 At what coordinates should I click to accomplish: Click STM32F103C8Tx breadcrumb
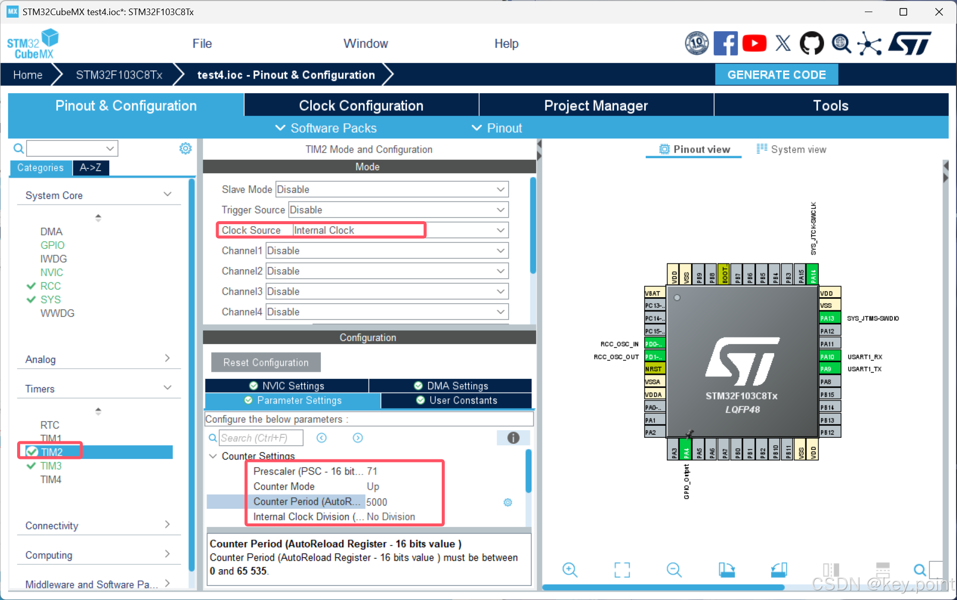(119, 75)
